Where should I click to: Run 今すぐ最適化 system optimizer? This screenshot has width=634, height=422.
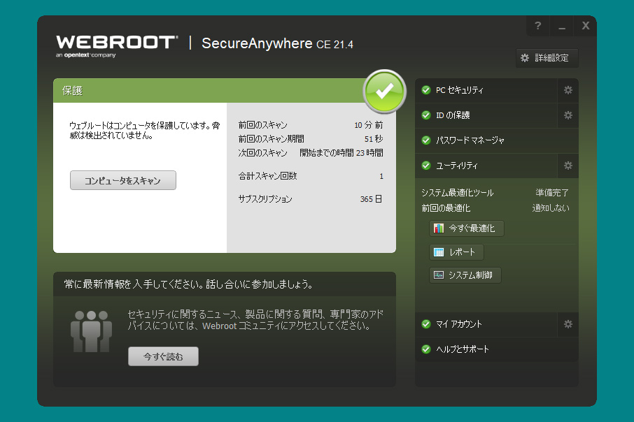pos(466,228)
